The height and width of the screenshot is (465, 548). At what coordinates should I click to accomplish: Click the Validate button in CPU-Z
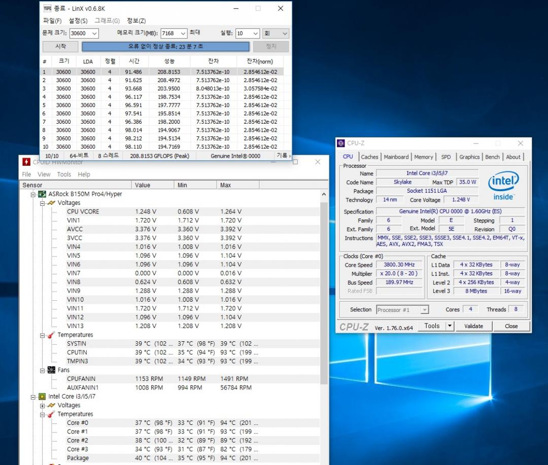(473, 326)
